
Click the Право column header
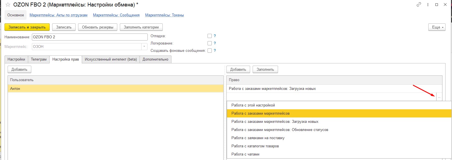tap(334, 80)
